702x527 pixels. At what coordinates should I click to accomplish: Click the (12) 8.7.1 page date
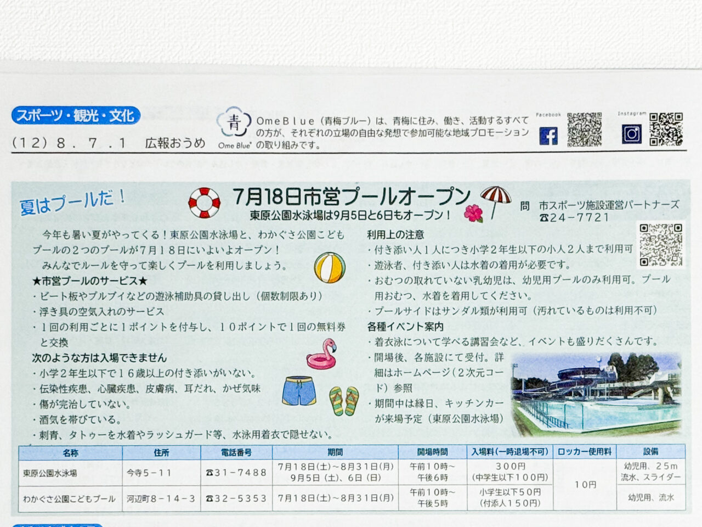click(x=69, y=143)
